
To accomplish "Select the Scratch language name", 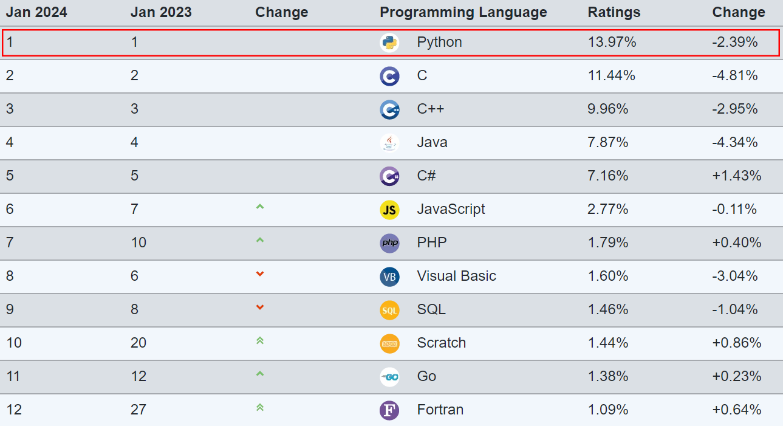I will click(x=442, y=343).
